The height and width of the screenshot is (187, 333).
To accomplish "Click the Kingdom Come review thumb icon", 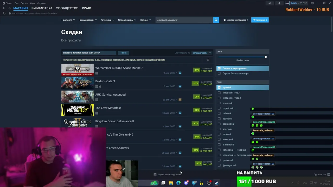I will click(180, 126).
